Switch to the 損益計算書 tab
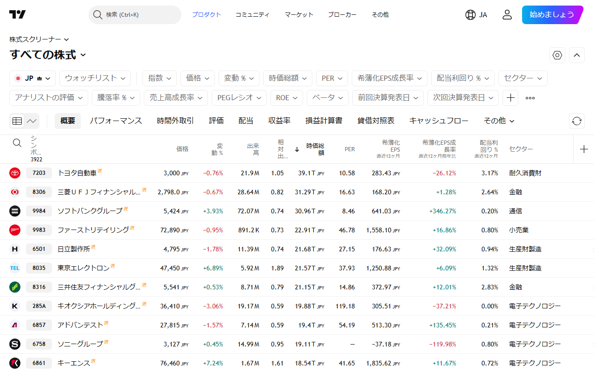594x371 pixels. (324, 121)
